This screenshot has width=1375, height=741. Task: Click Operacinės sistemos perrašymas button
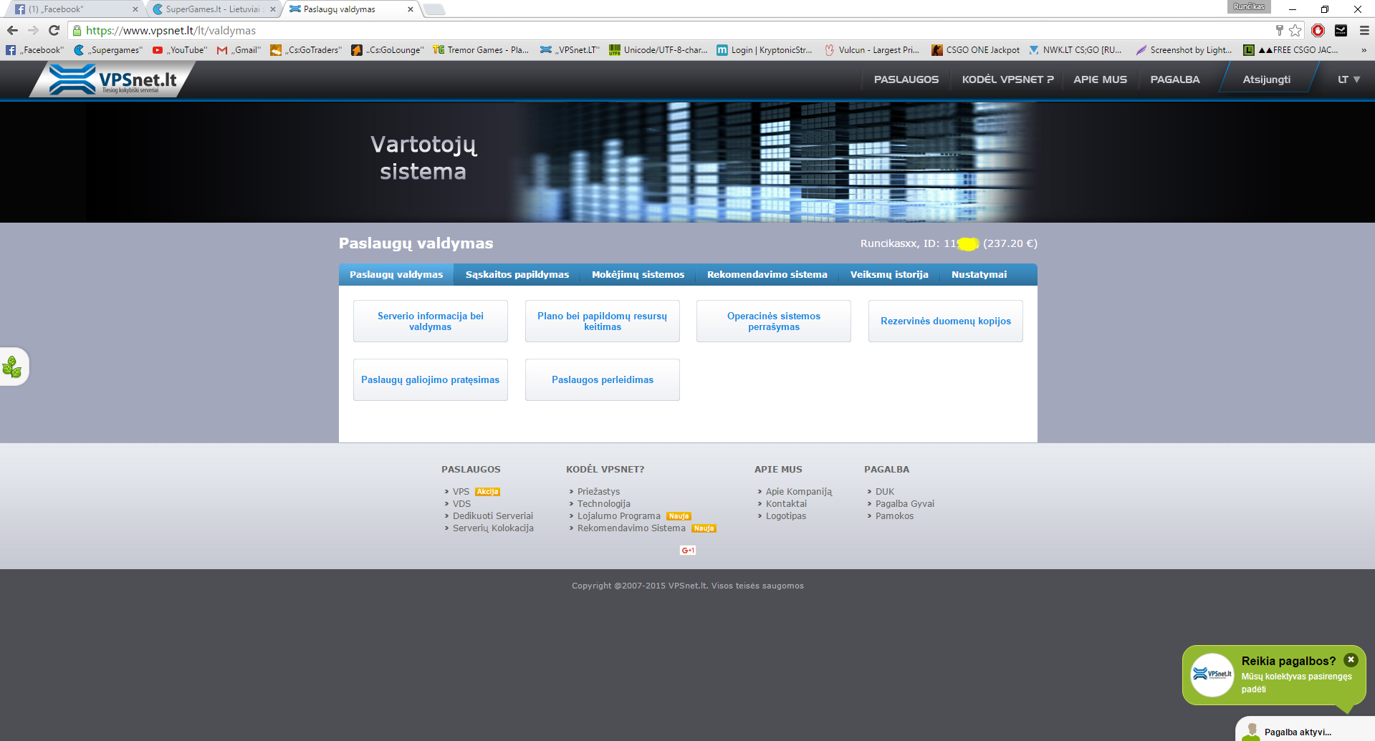tap(774, 321)
